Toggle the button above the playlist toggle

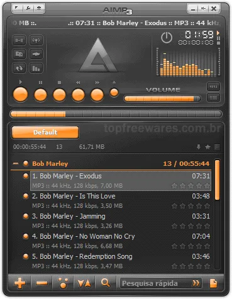point(213,87)
